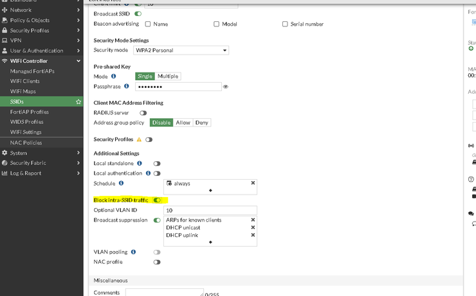Check the Beacon advertising Name checkbox
Image resolution: width=476 pixels, height=296 pixels.
click(x=148, y=24)
